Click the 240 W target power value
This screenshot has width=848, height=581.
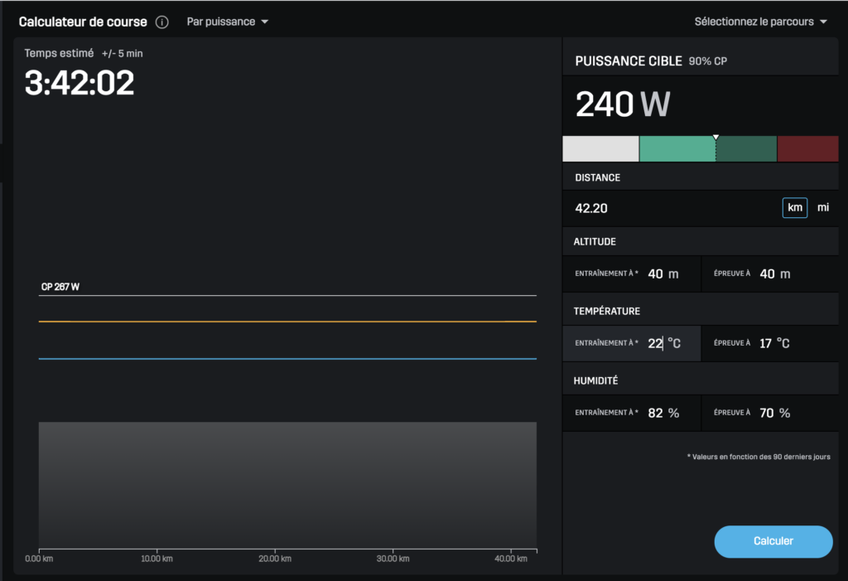pyautogui.click(x=623, y=104)
